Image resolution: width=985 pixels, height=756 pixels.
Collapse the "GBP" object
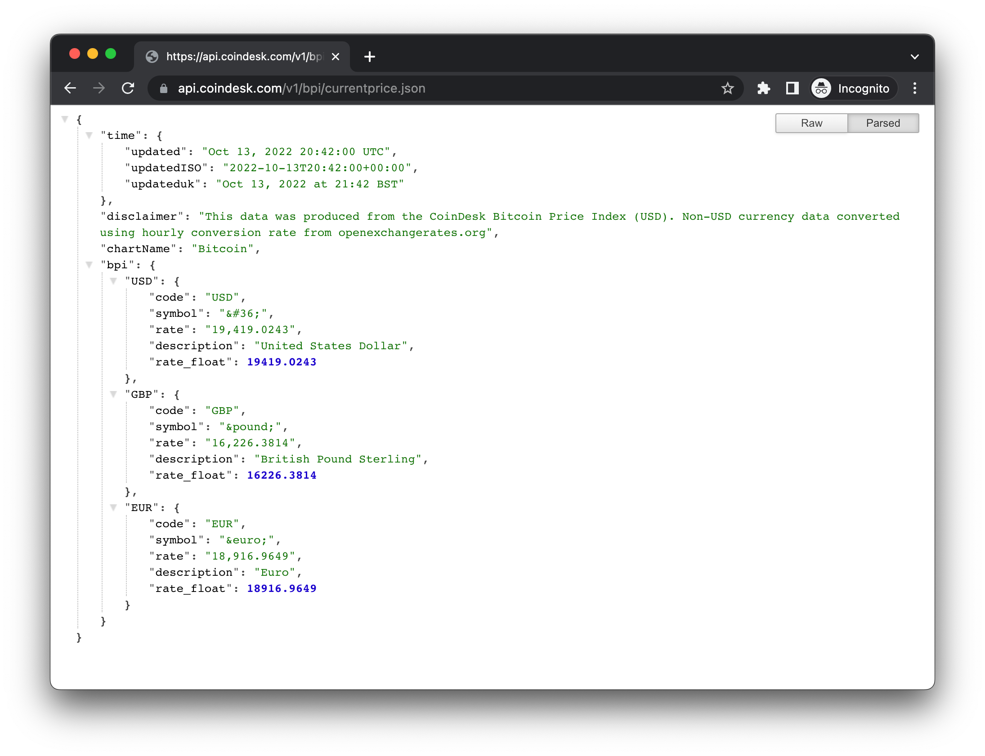point(113,395)
